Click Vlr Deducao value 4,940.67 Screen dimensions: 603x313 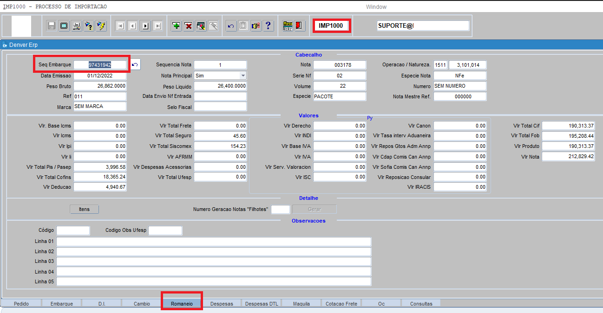(x=100, y=187)
